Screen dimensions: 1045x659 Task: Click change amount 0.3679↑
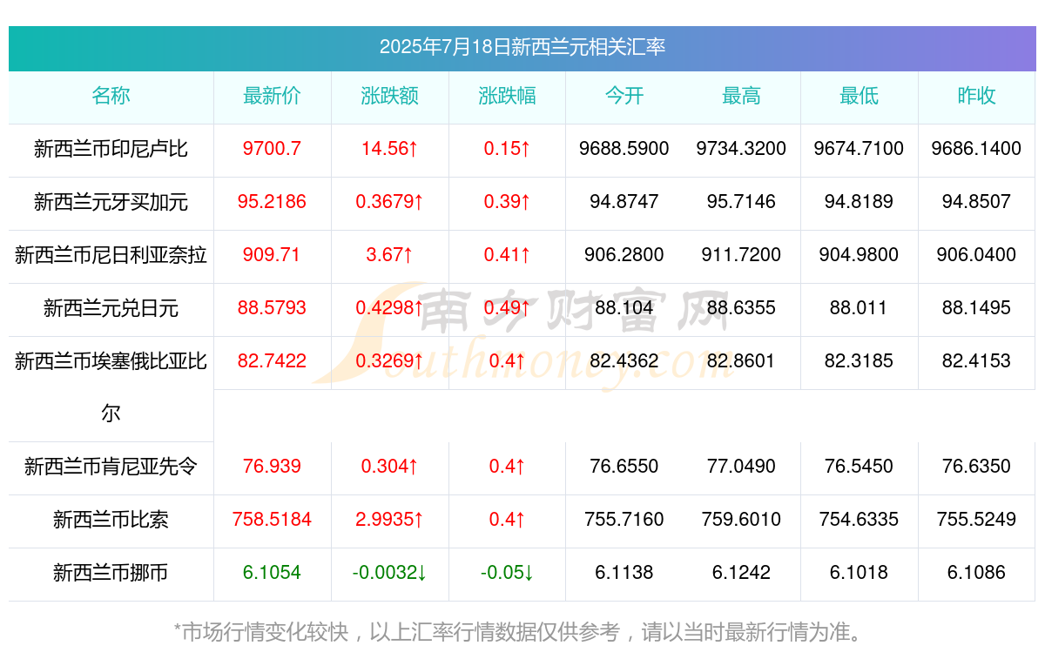[x=389, y=202]
